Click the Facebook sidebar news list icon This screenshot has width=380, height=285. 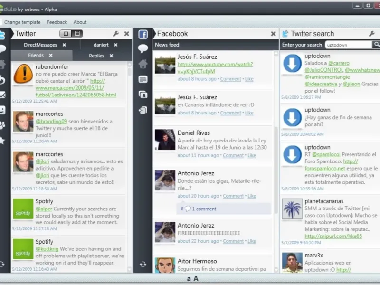(143, 79)
